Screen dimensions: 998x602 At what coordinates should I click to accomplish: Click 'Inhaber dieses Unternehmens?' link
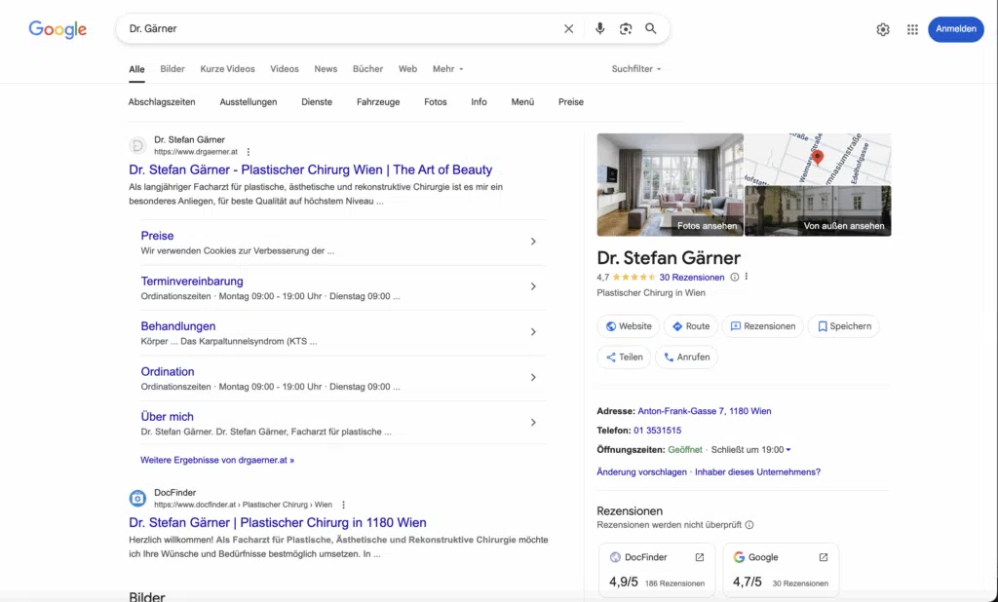coord(757,472)
